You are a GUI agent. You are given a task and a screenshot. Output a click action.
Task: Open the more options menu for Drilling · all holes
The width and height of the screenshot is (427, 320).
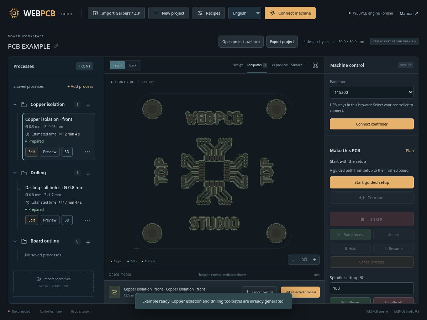pos(88,220)
